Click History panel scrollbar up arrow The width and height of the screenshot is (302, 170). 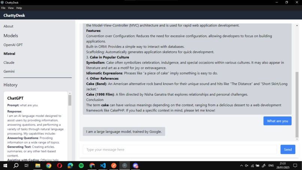coord(70,93)
